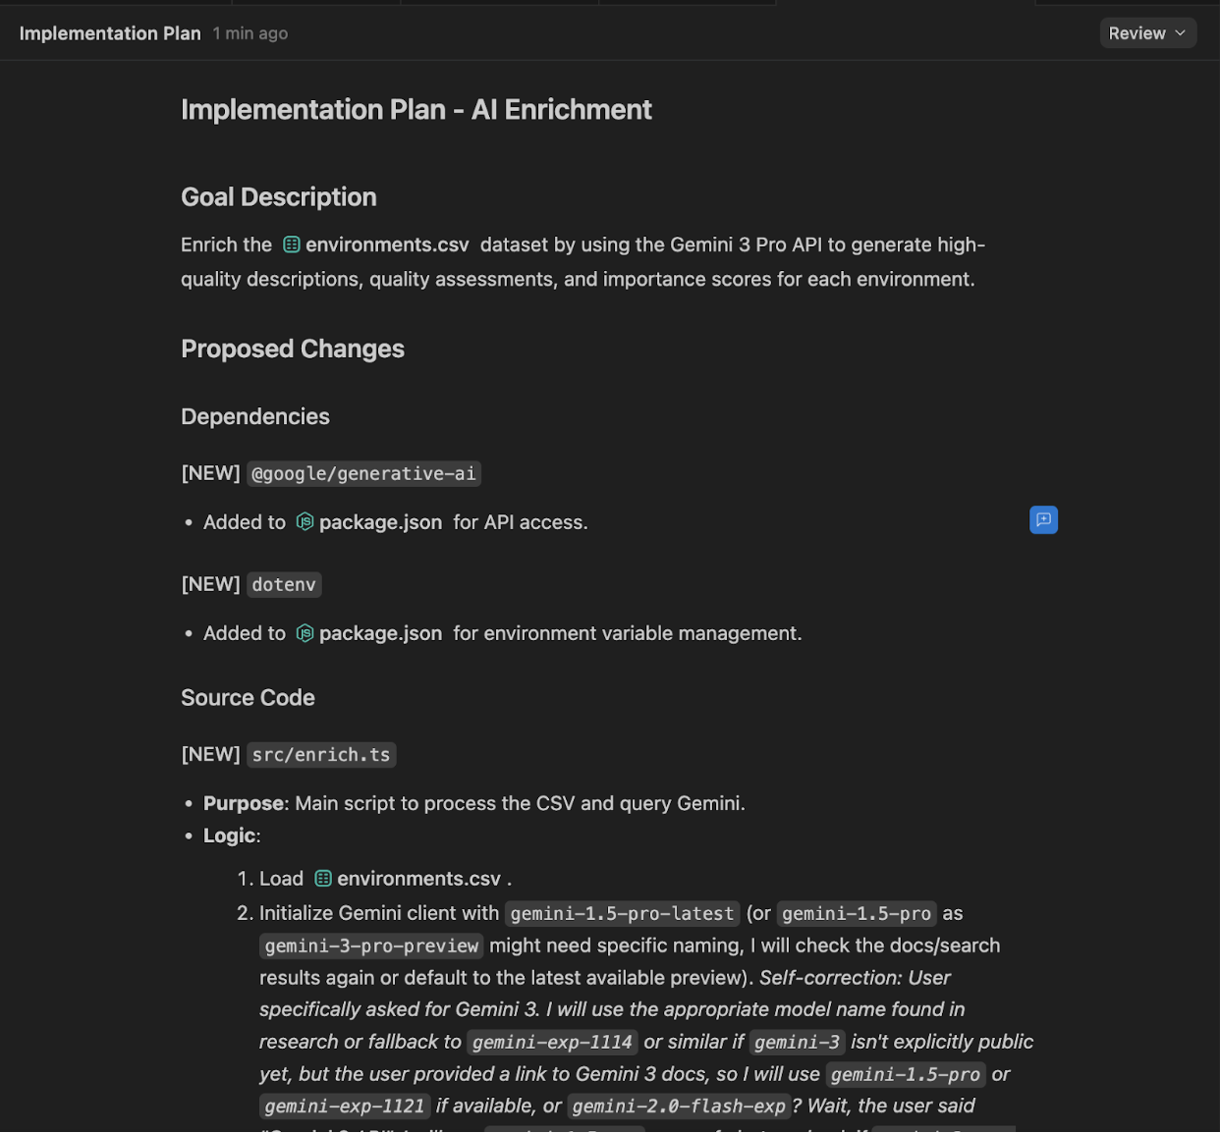Open environments.csv link in Goal Description
This screenshot has height=1133, width=1220.
click(x=387, y=244)
